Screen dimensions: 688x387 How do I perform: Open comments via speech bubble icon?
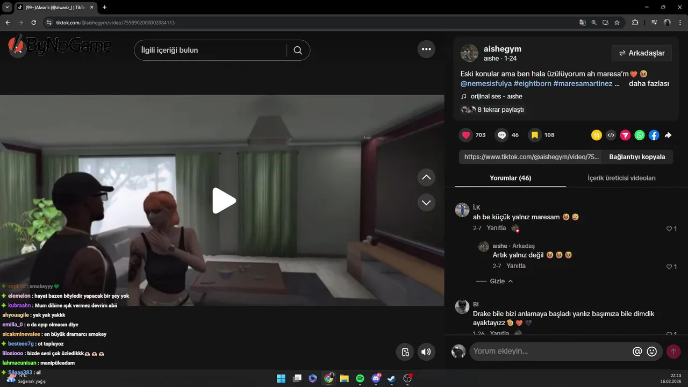501,135
